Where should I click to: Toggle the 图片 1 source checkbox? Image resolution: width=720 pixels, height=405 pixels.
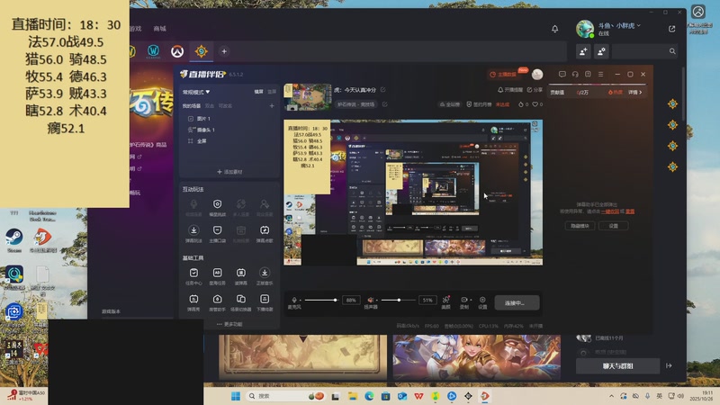(191, 119)
